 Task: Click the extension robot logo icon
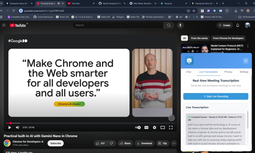[x=189, y=61]
